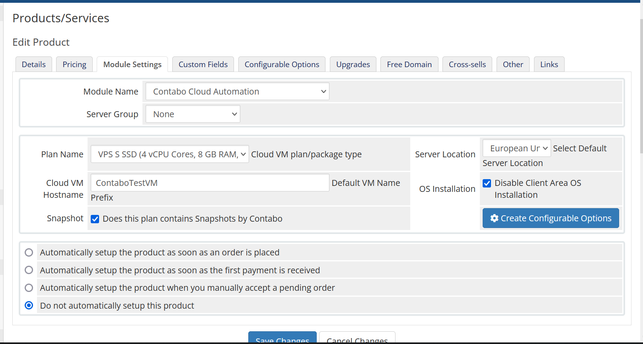Screen dimensions: 643x344
Task: Open the Plan Name dropdown
Action: pyautogui.click(x=170, y=154)
